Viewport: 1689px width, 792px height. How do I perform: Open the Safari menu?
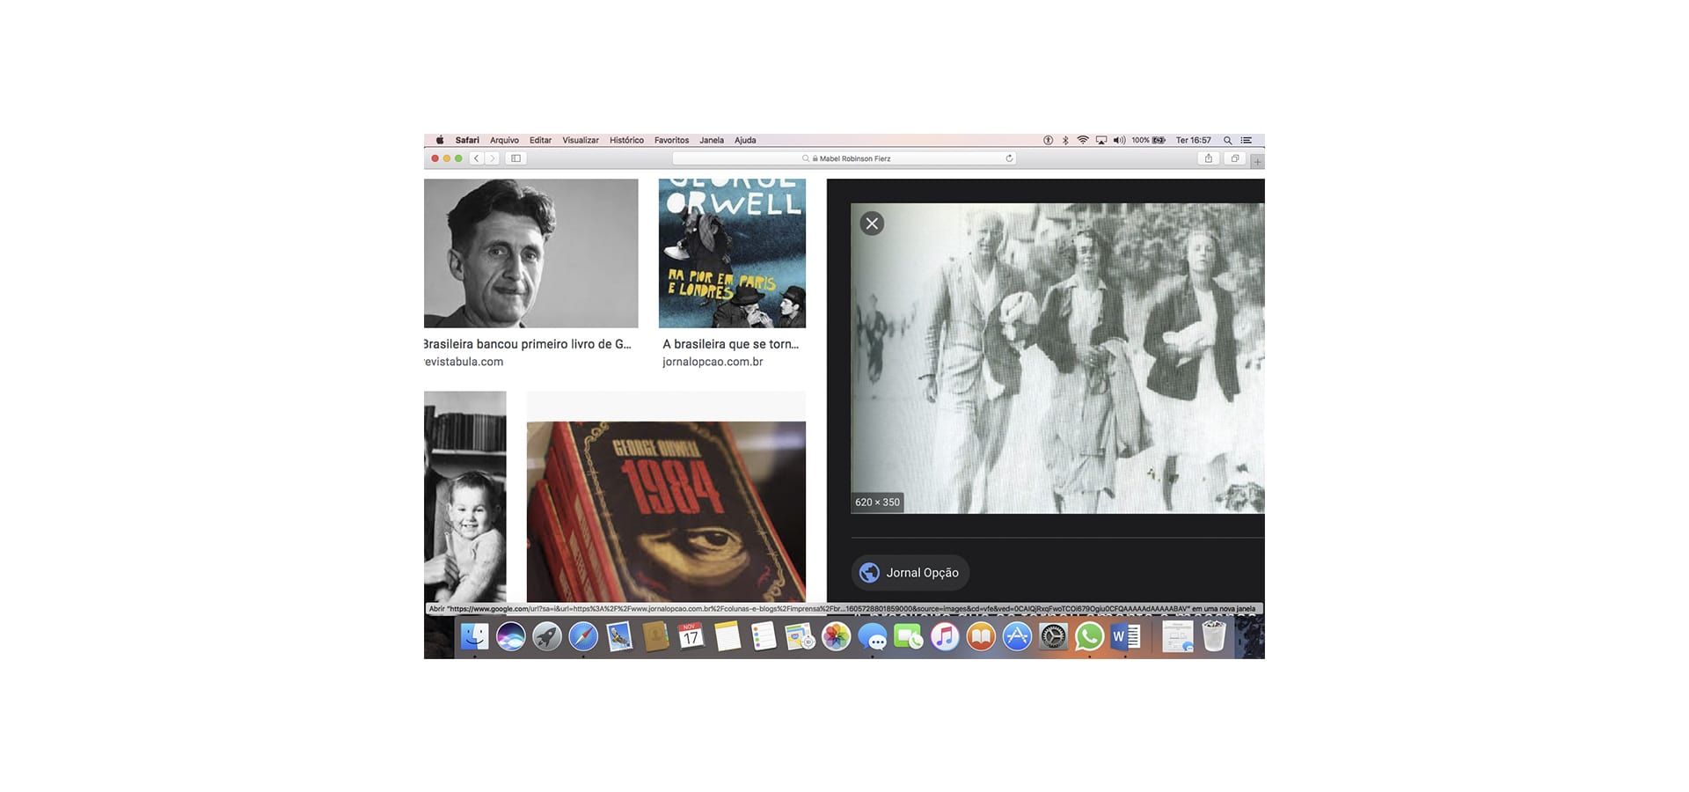pos(467,140)
